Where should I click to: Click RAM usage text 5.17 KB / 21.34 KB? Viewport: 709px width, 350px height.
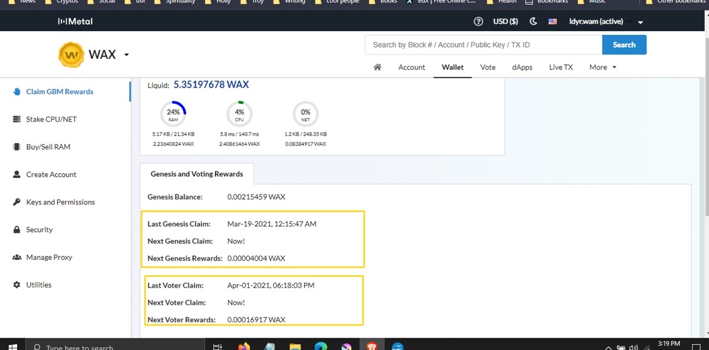coord(173,134)
